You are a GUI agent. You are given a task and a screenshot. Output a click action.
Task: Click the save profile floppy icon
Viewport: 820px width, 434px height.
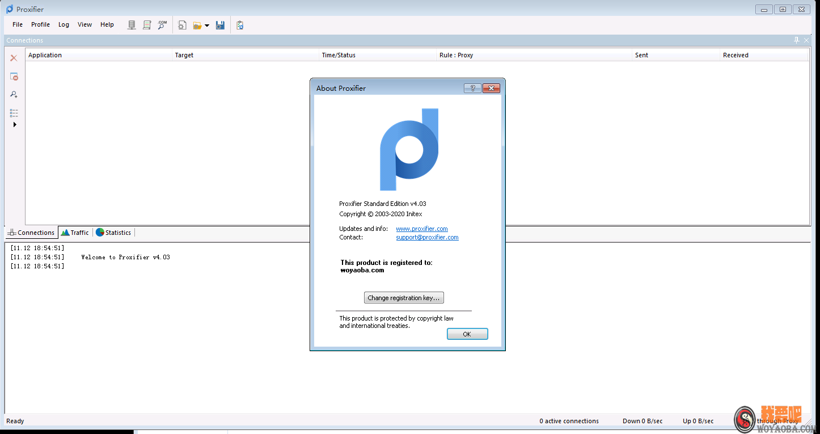coord(220,25)
